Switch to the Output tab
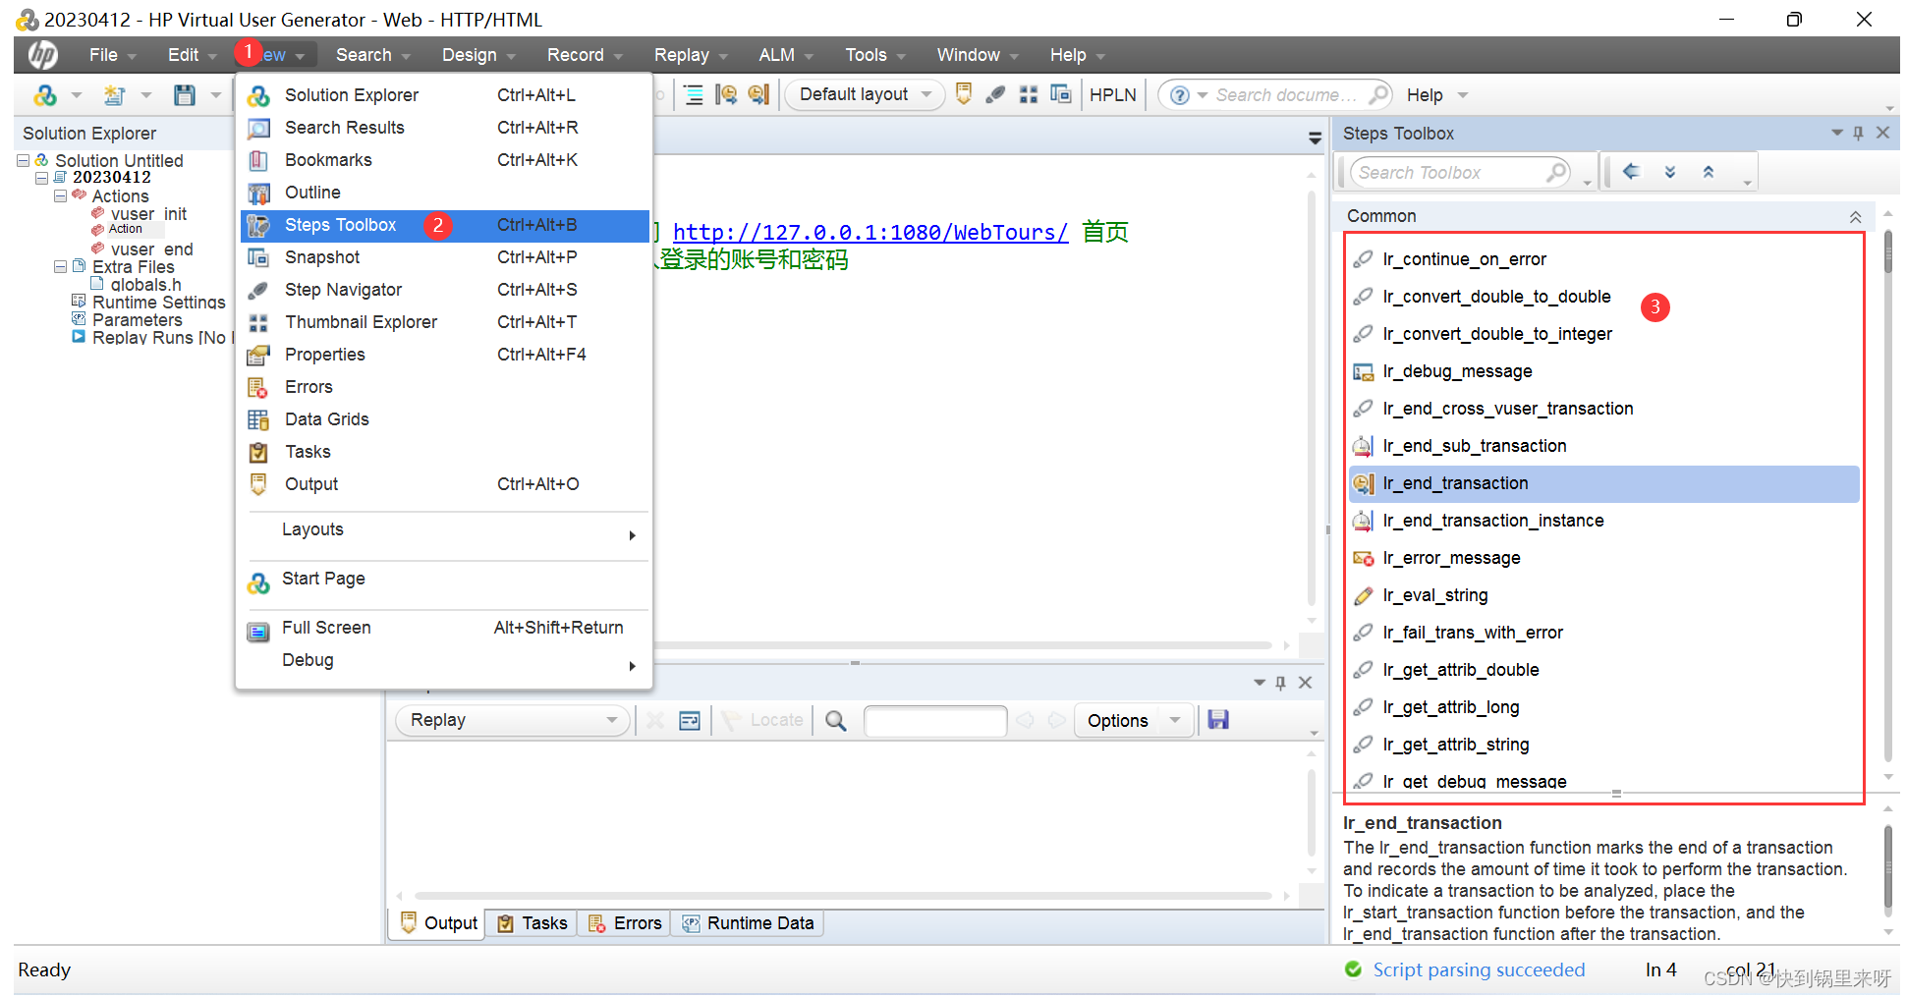 439,923
